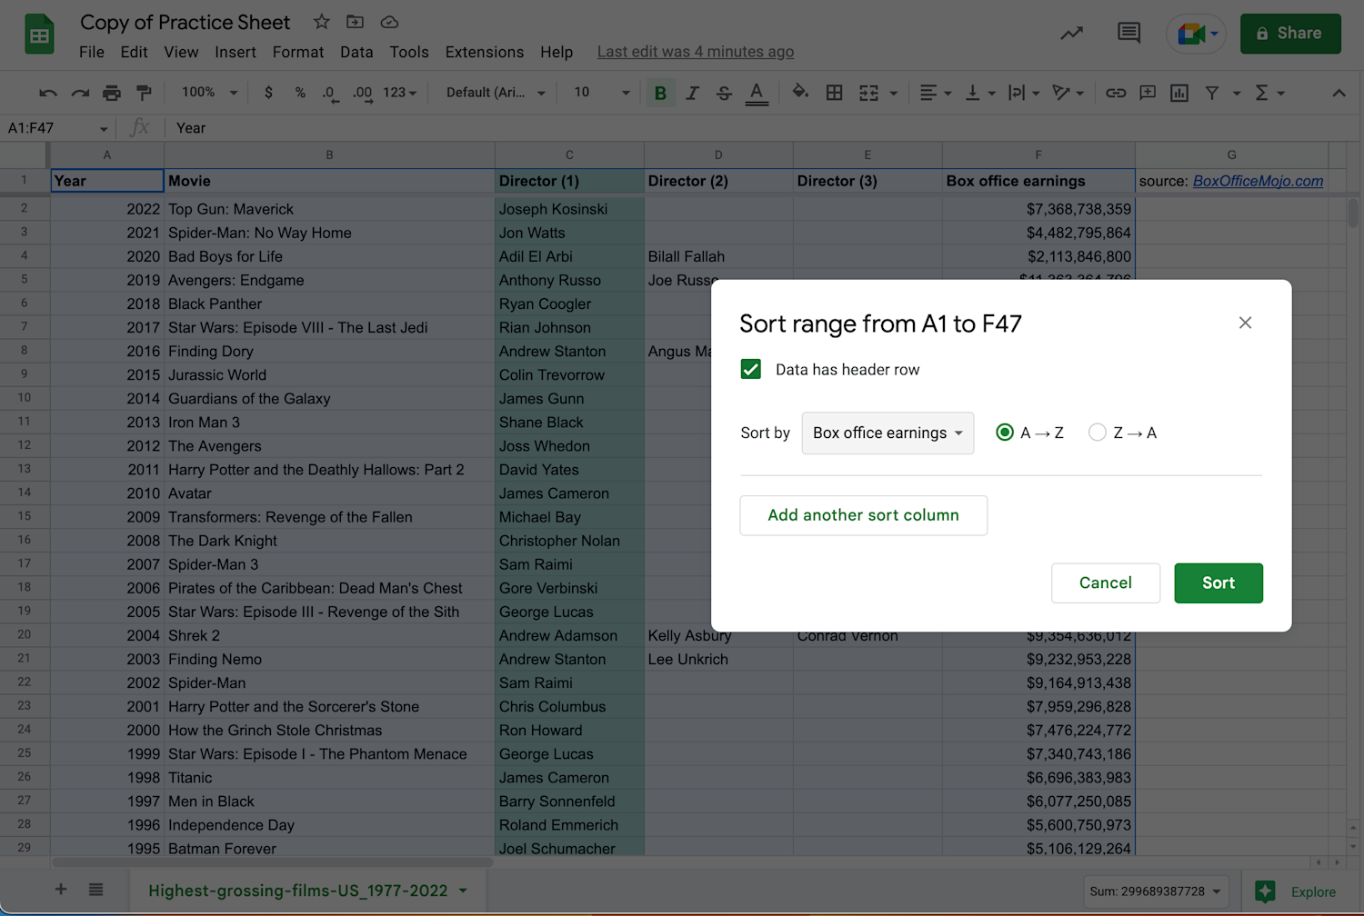The width and height of the screenshot is (1364, 916).
Task: Open the Last edit was 4 minutes ago link
Action: (x=696, y=52)
